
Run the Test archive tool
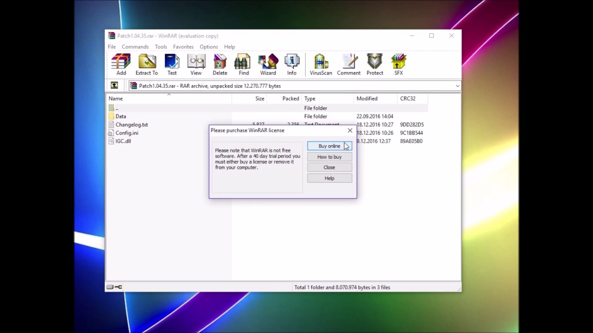172,64
